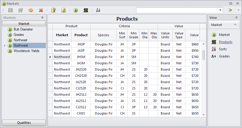Click the Products logs icon in View panel
Image resolution: width=242 pixels, height=128 pixels.
pyautogui.click(x=214, y=42)
